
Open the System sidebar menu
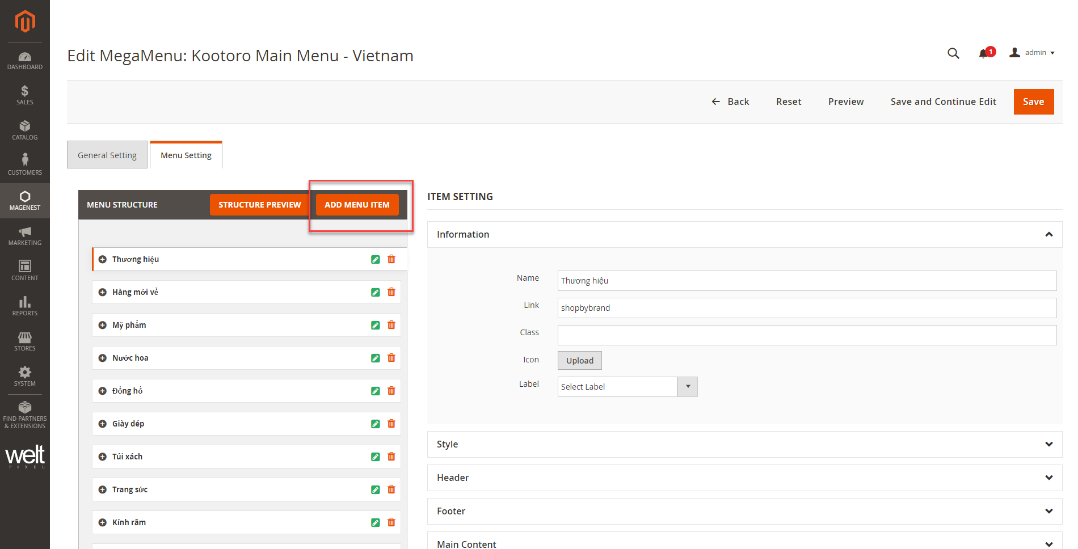pos(25,377)
